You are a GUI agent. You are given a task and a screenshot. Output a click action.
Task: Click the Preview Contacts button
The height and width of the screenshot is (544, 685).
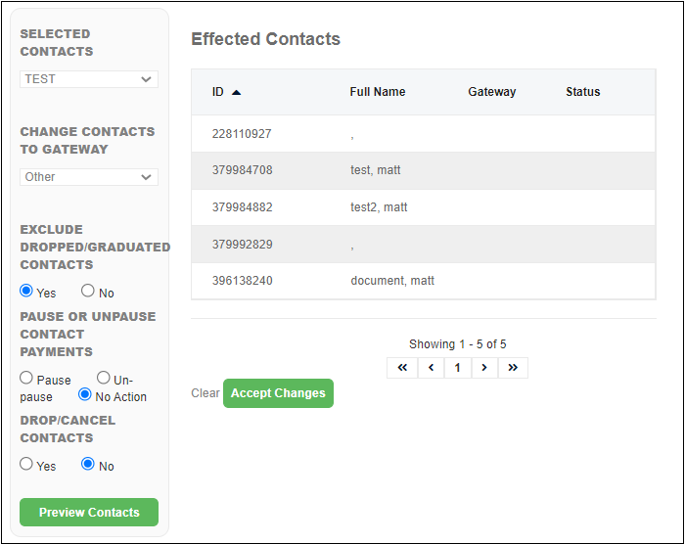pyautogui.click(x=89, y=512)
